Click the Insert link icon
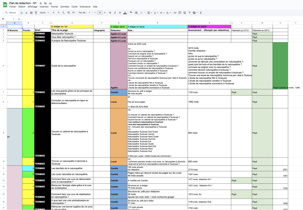303x210 pixels. click(175, 13)
